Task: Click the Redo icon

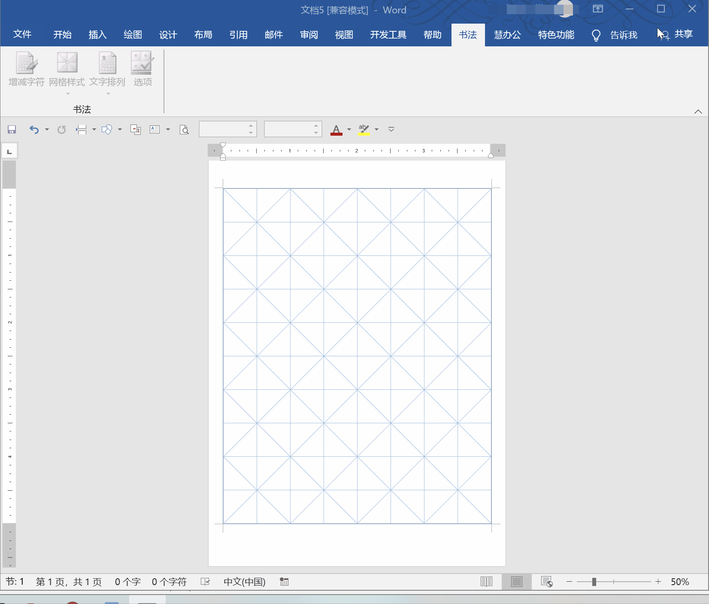Action: tap(61, 130)
